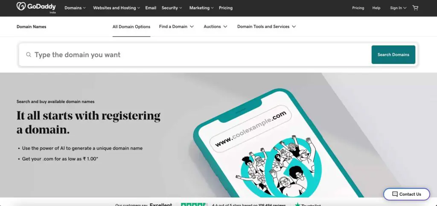Click the Trustpilot star rating
The image size is (437, 206).
pyautogui.click(x=194, y=205)
